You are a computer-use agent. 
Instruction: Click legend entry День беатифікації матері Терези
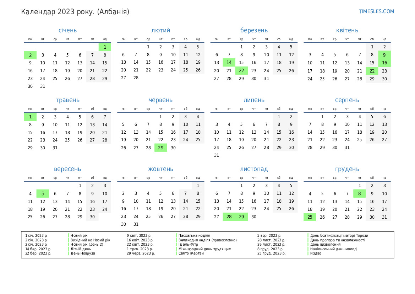(339, 235)
